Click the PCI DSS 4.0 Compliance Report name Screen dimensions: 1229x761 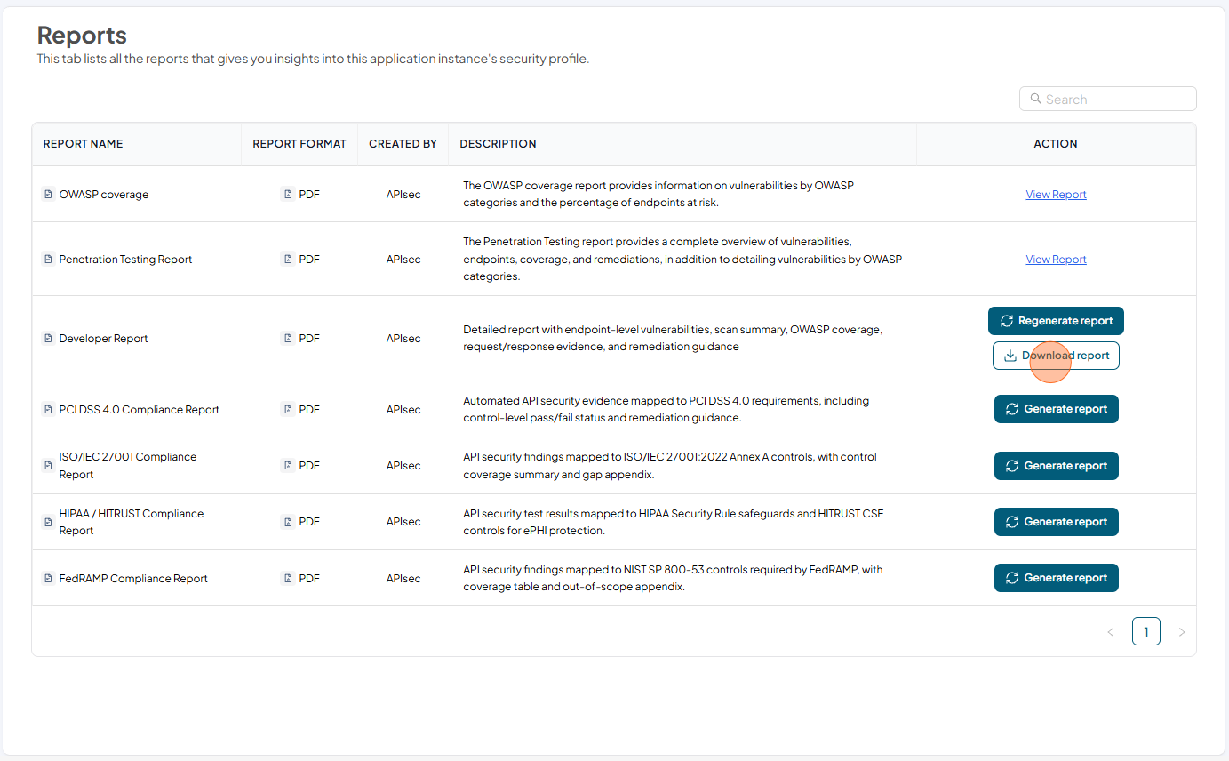tap(139, 409)
